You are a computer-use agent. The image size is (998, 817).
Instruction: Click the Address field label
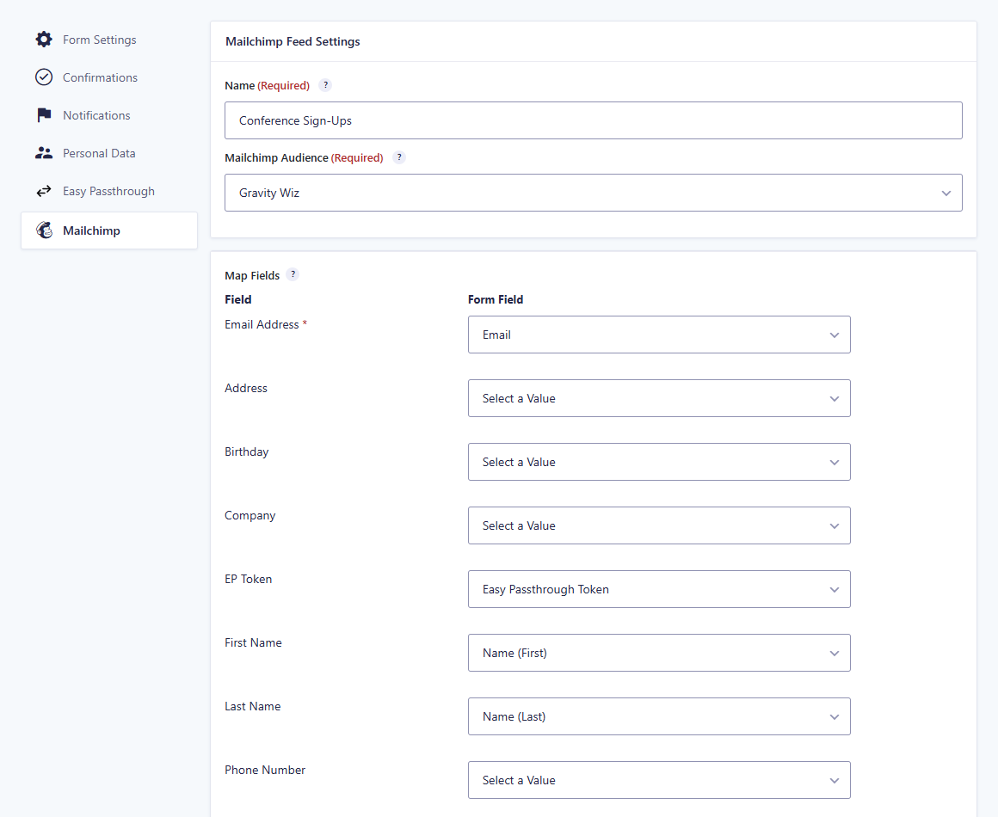[x=246, y=388]
